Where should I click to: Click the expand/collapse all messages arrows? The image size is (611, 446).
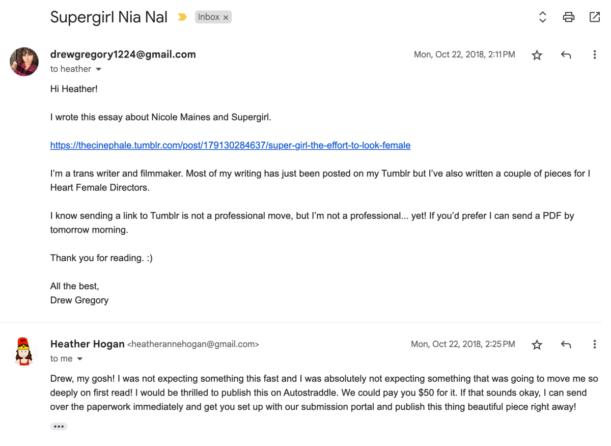pyautogui.click(x=542, y=17)
